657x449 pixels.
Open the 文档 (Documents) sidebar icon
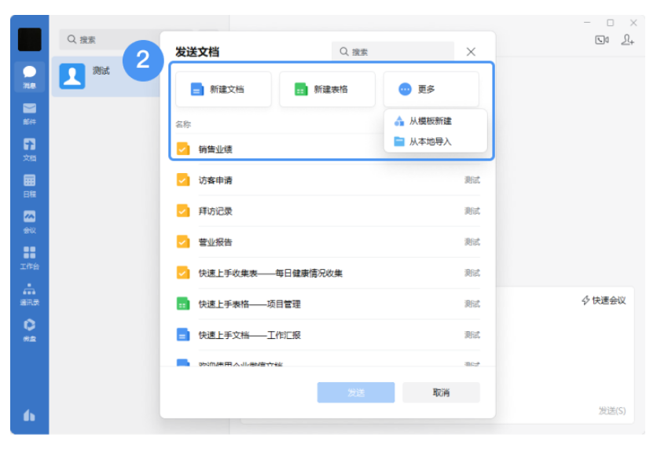point(29,149)
